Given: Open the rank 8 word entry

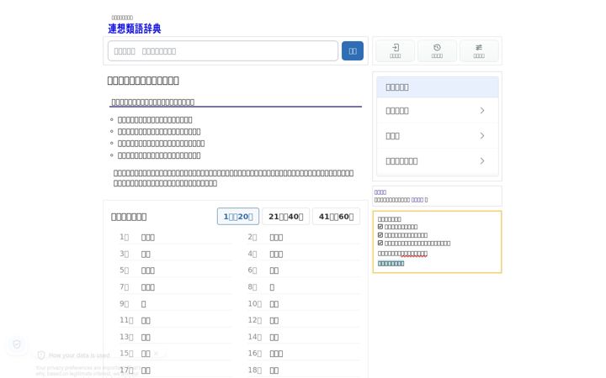Looking at the screenshot, I should 272,287.
